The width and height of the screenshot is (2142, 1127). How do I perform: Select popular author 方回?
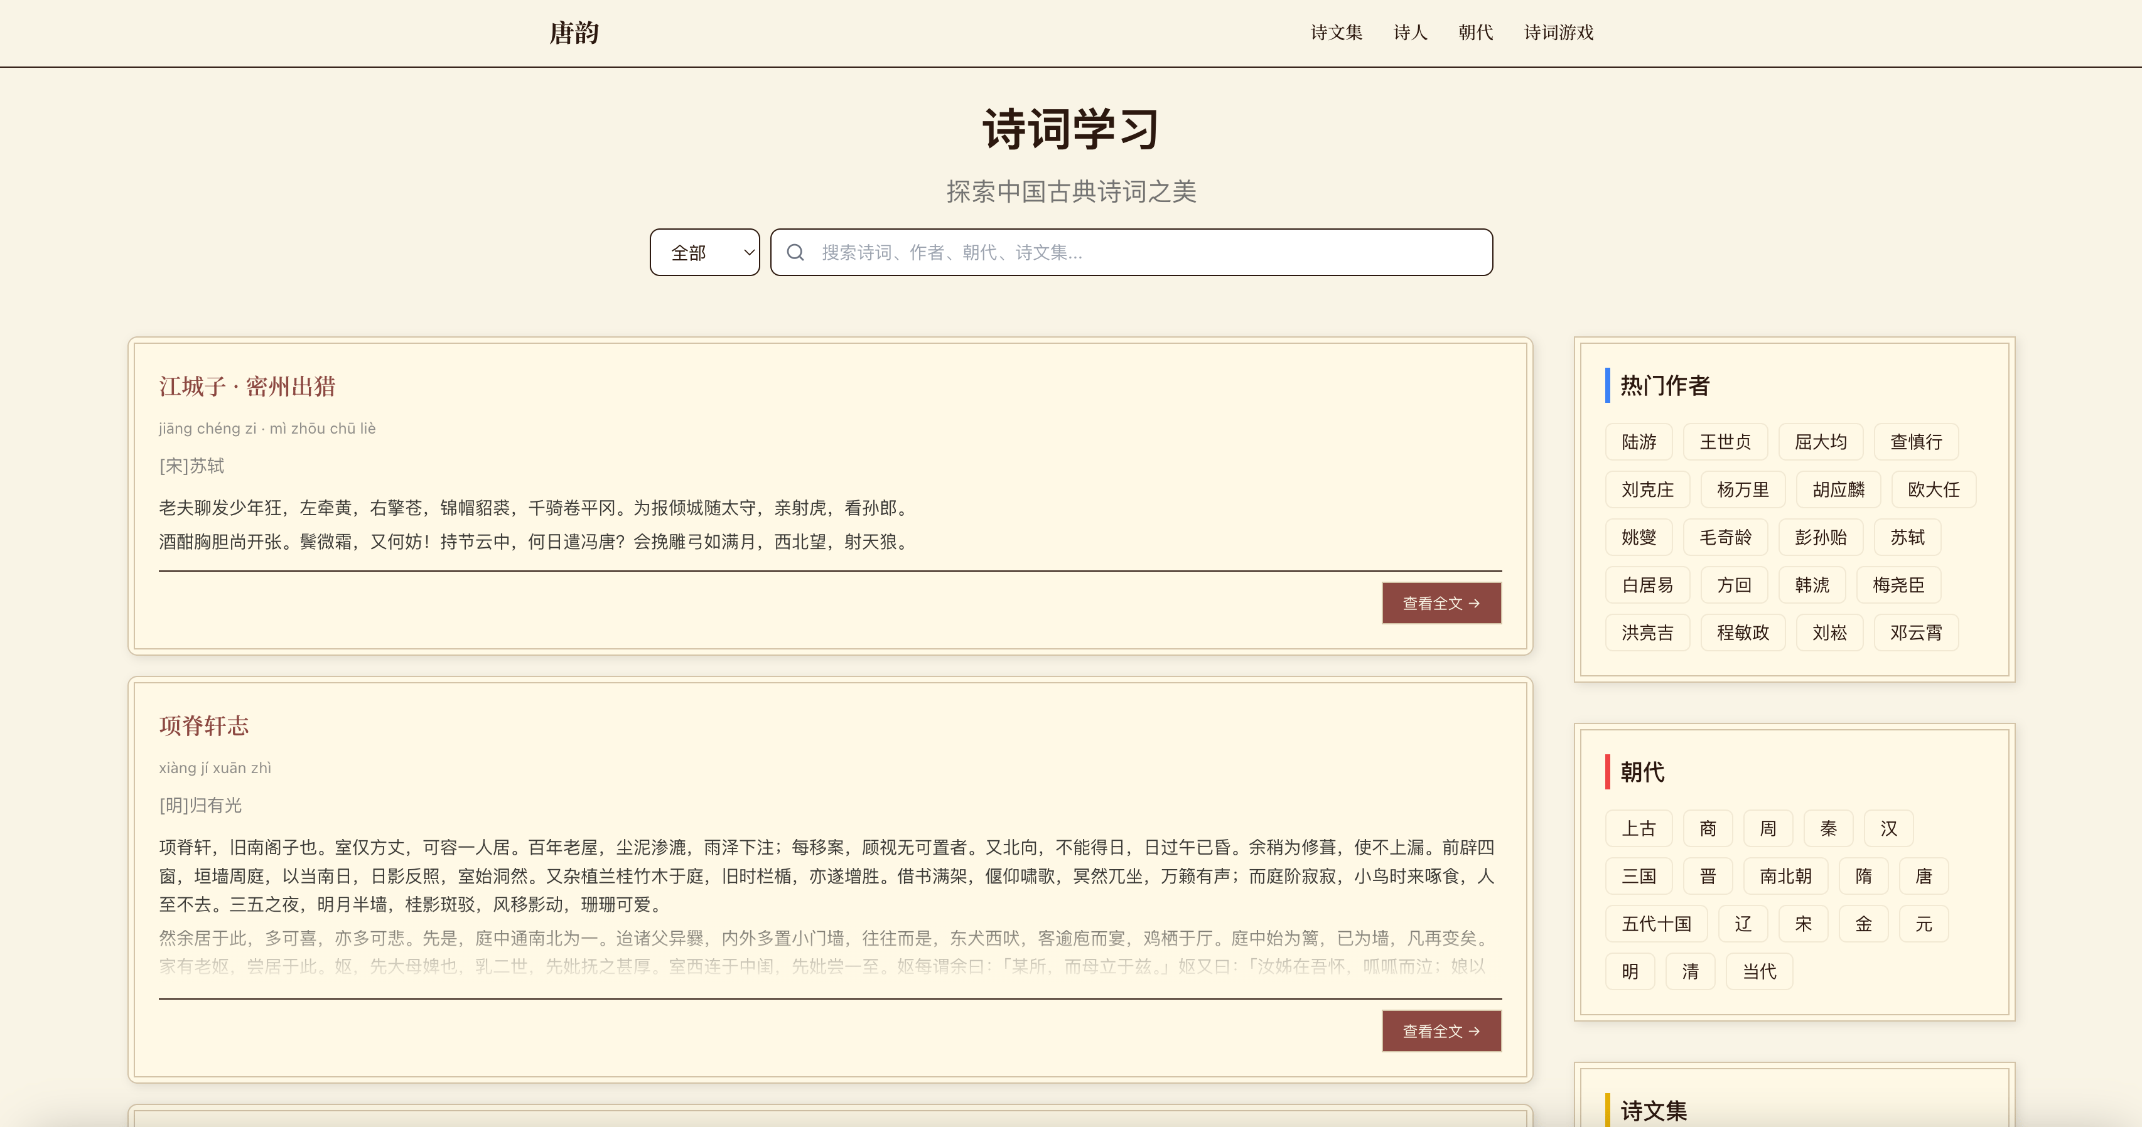pyautogui.click(x=1735, y=585)
